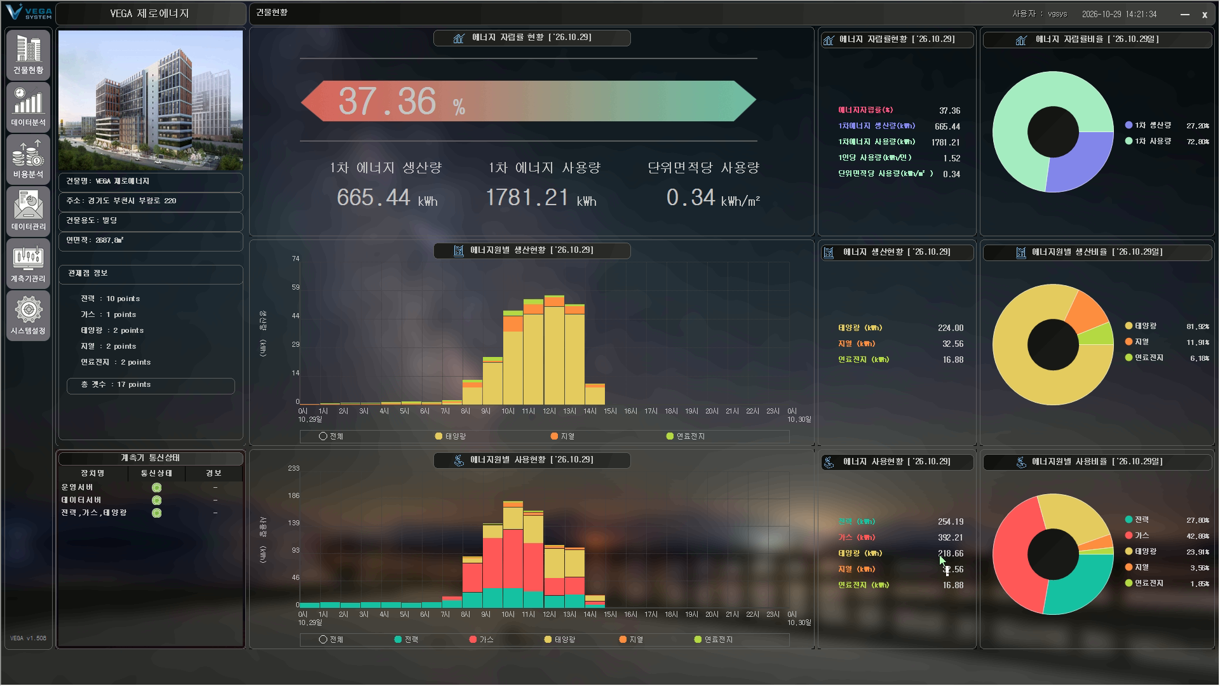Click the 운영서버 green status indicator
This screenshot has height=686, width=1220.
pos(156,488)
